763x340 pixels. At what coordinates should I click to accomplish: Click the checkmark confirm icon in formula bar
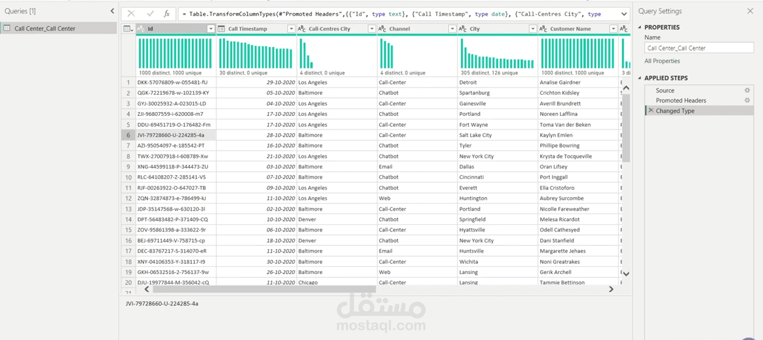150,14
